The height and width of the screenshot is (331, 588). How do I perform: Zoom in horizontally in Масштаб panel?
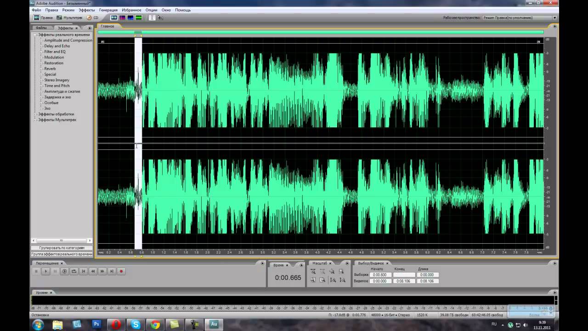(313, 271)
